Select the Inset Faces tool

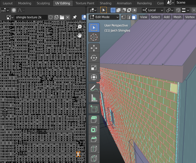[94, 129]
